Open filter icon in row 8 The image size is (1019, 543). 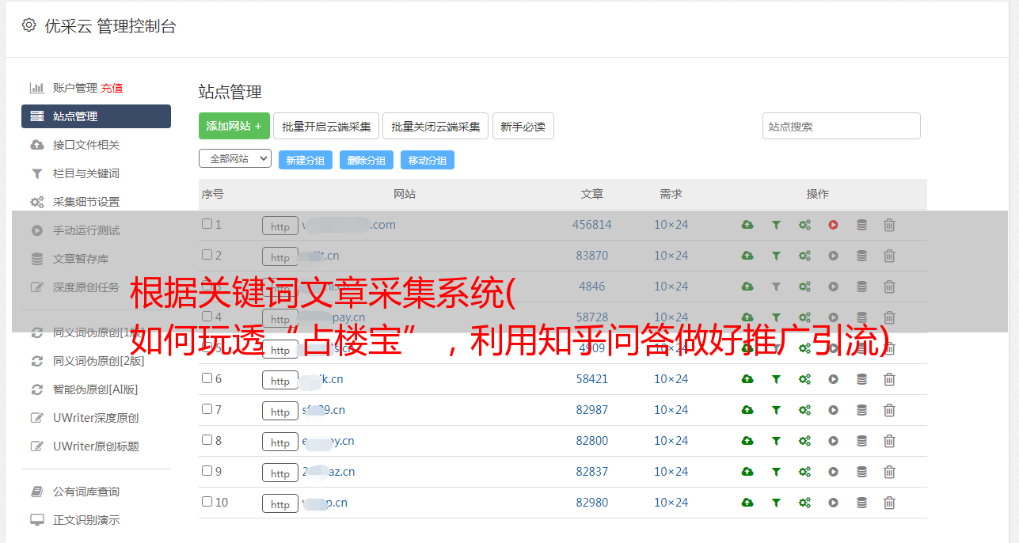tap(776, 441)
